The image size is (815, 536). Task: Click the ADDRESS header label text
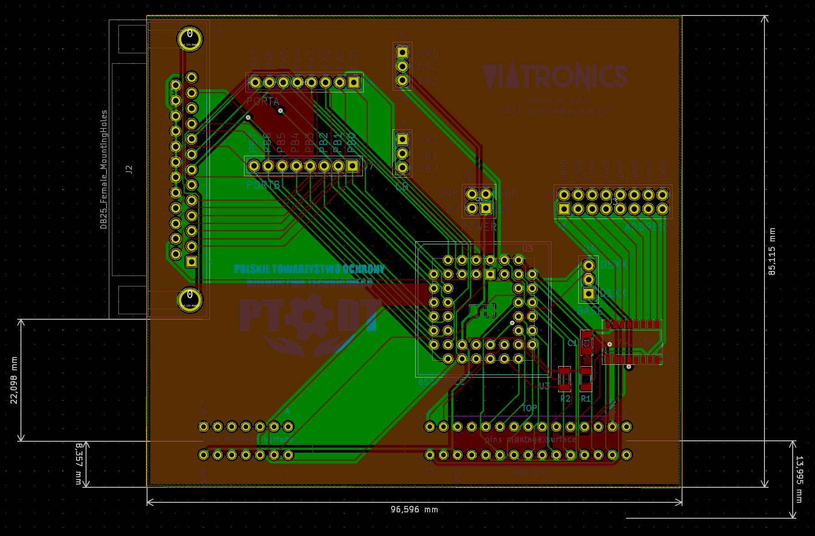pos(647,227)
